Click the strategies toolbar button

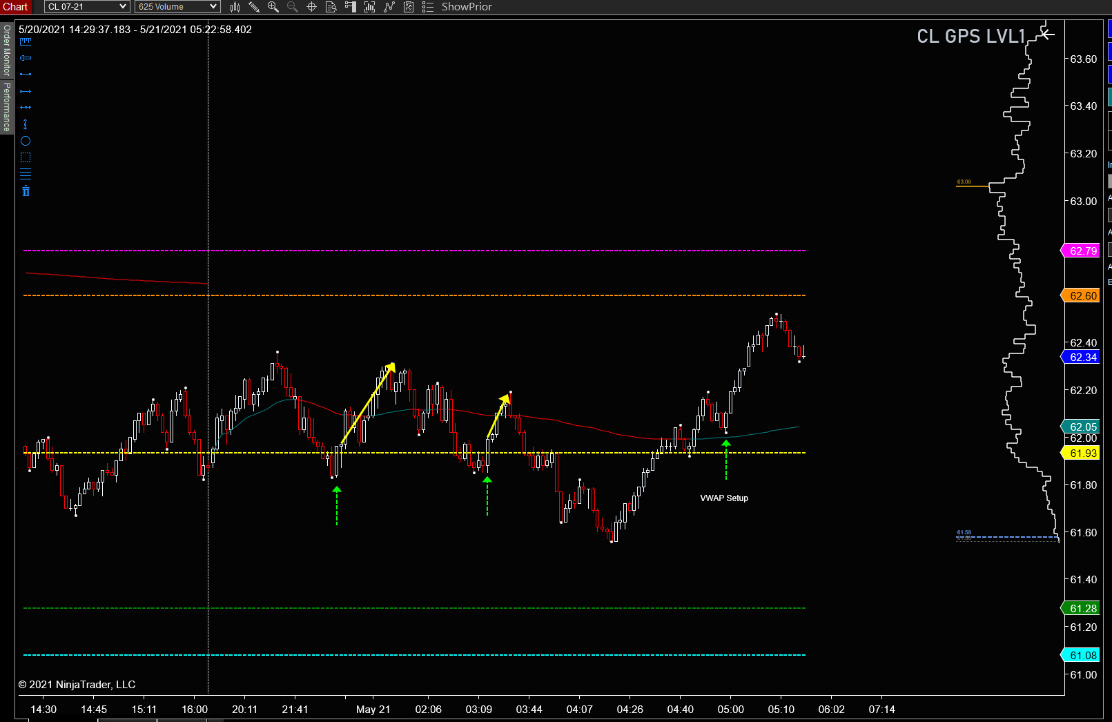click(389, 7)
